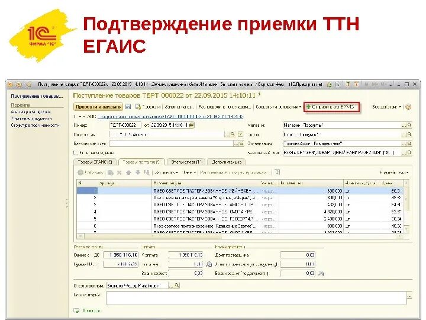Viewport: 426px width, 320px height.
Task: Click the open-card icon after the supplier magnifier
Action: tap(240, 135)
